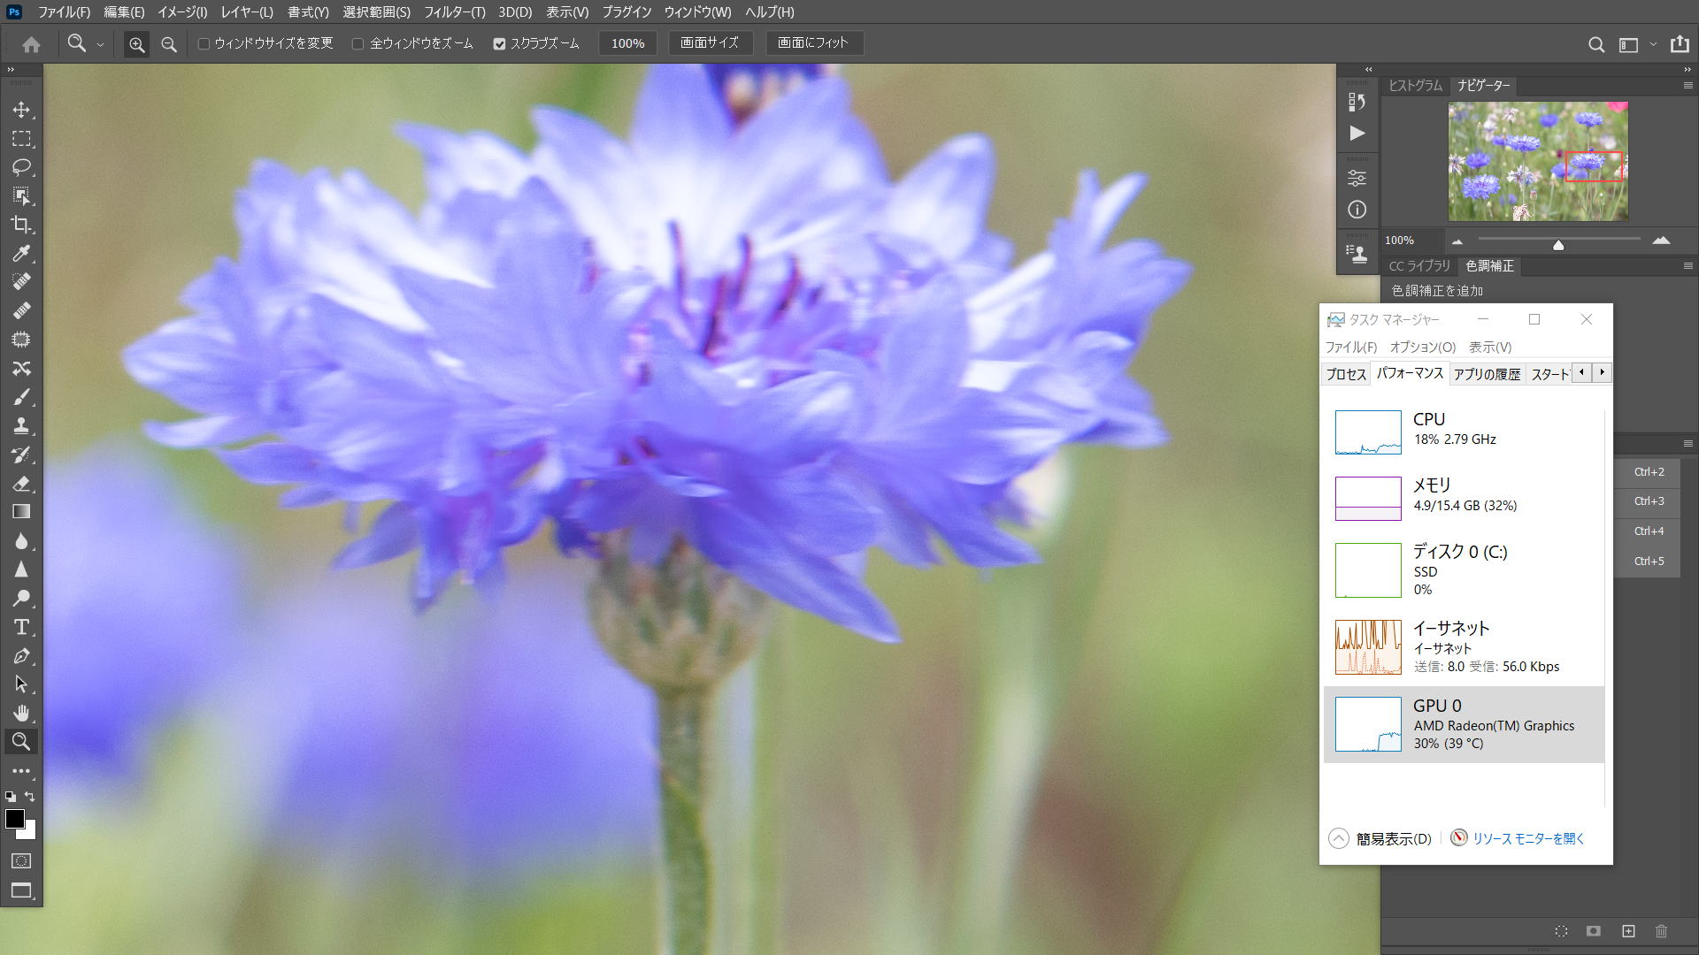Switch to ヒストグラム panel tab
Image resolution: width=1699 pixels, height=955 pixels.
(1415, 86)
